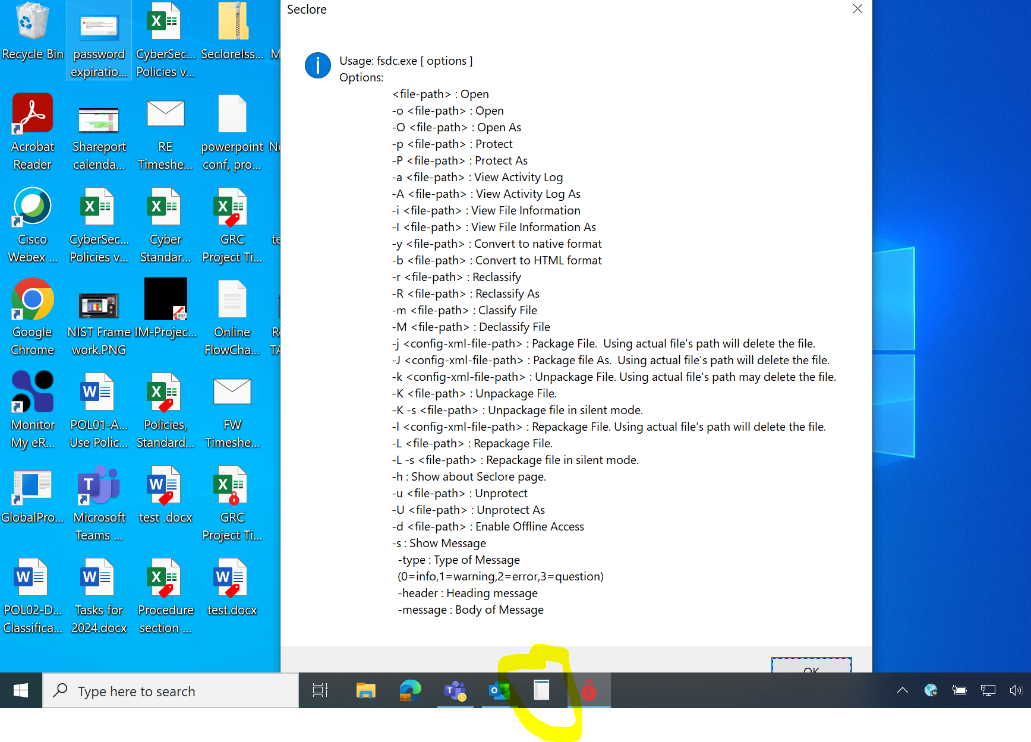
Task: Open the volume control in system tray
Action: tap(1016, 690)
